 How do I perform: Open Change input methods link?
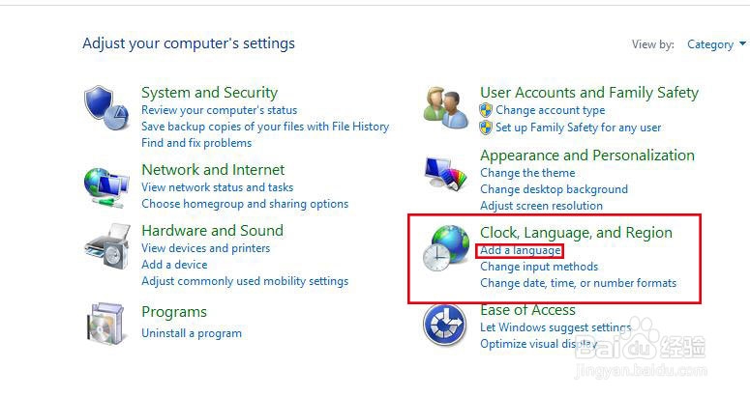(x=539, y=267)
